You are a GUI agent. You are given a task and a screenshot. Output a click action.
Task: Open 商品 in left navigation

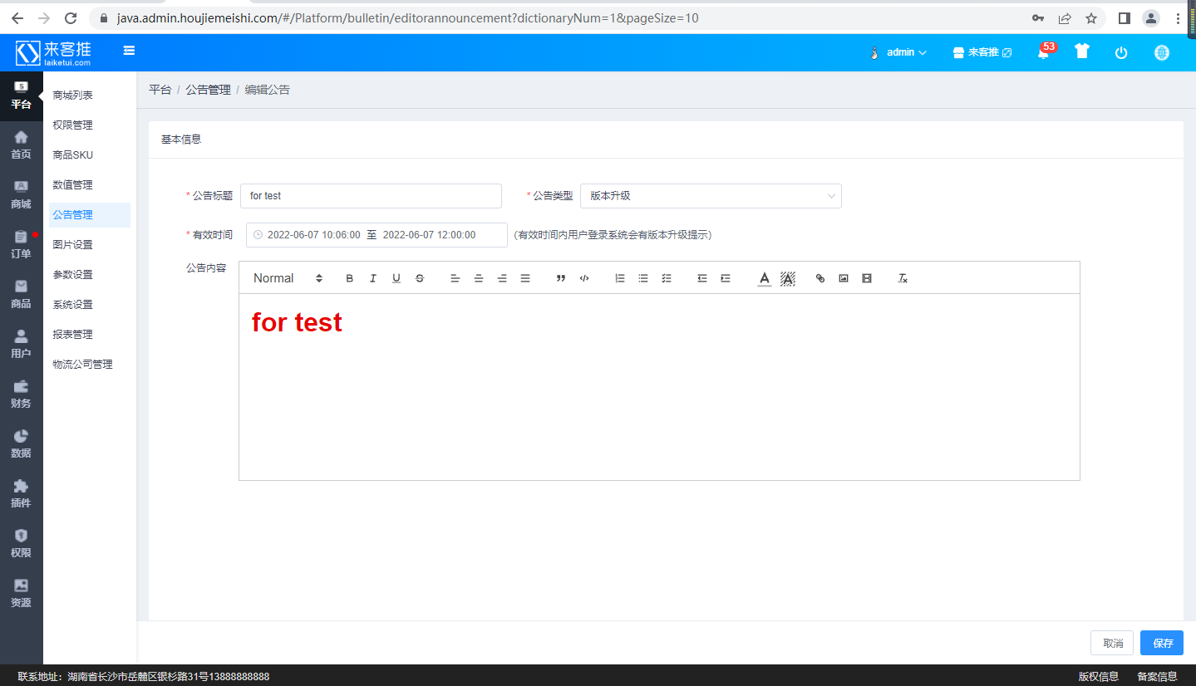tap(21, 295)
